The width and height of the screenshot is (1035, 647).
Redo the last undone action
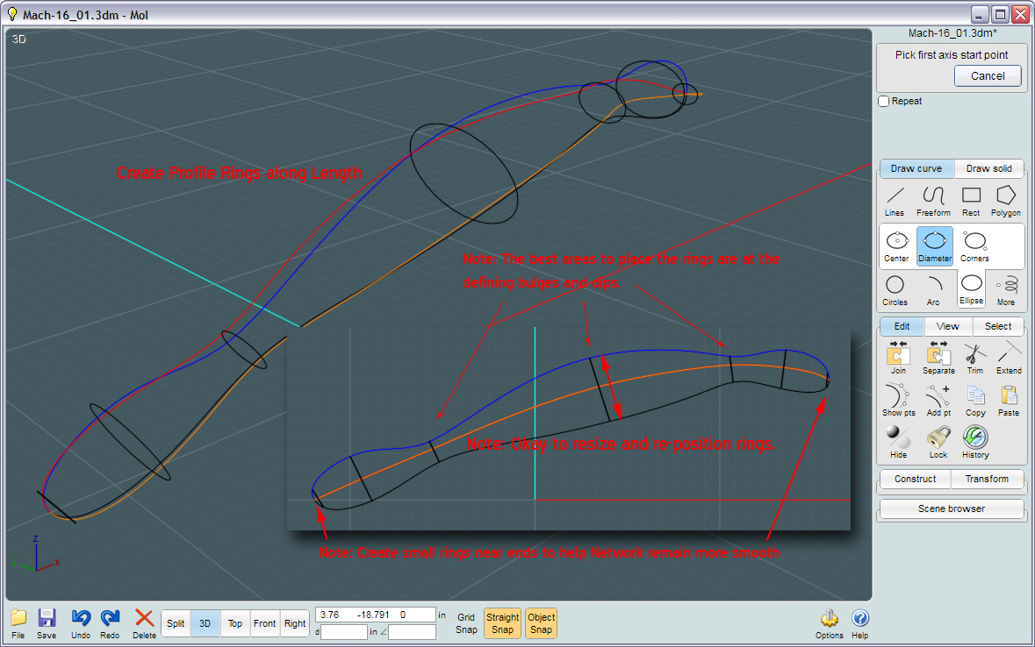[x=110, y=624]
